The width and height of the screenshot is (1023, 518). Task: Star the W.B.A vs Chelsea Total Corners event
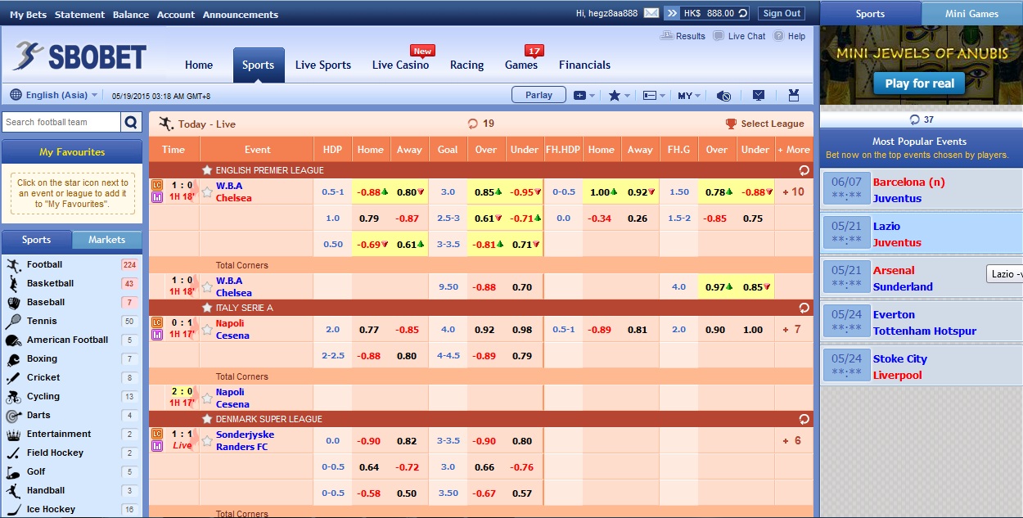pos(207,286)
